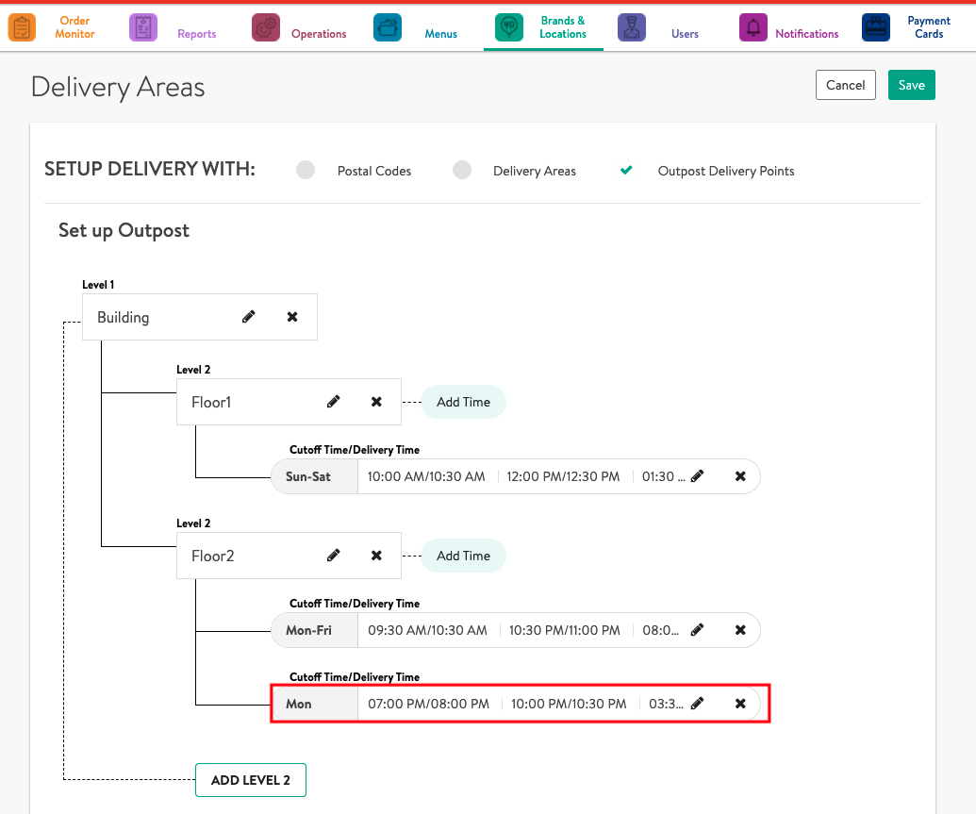Screen dimensions: 976x814
Task: Click Add Time for Floor1
Action: click(463, 402)
